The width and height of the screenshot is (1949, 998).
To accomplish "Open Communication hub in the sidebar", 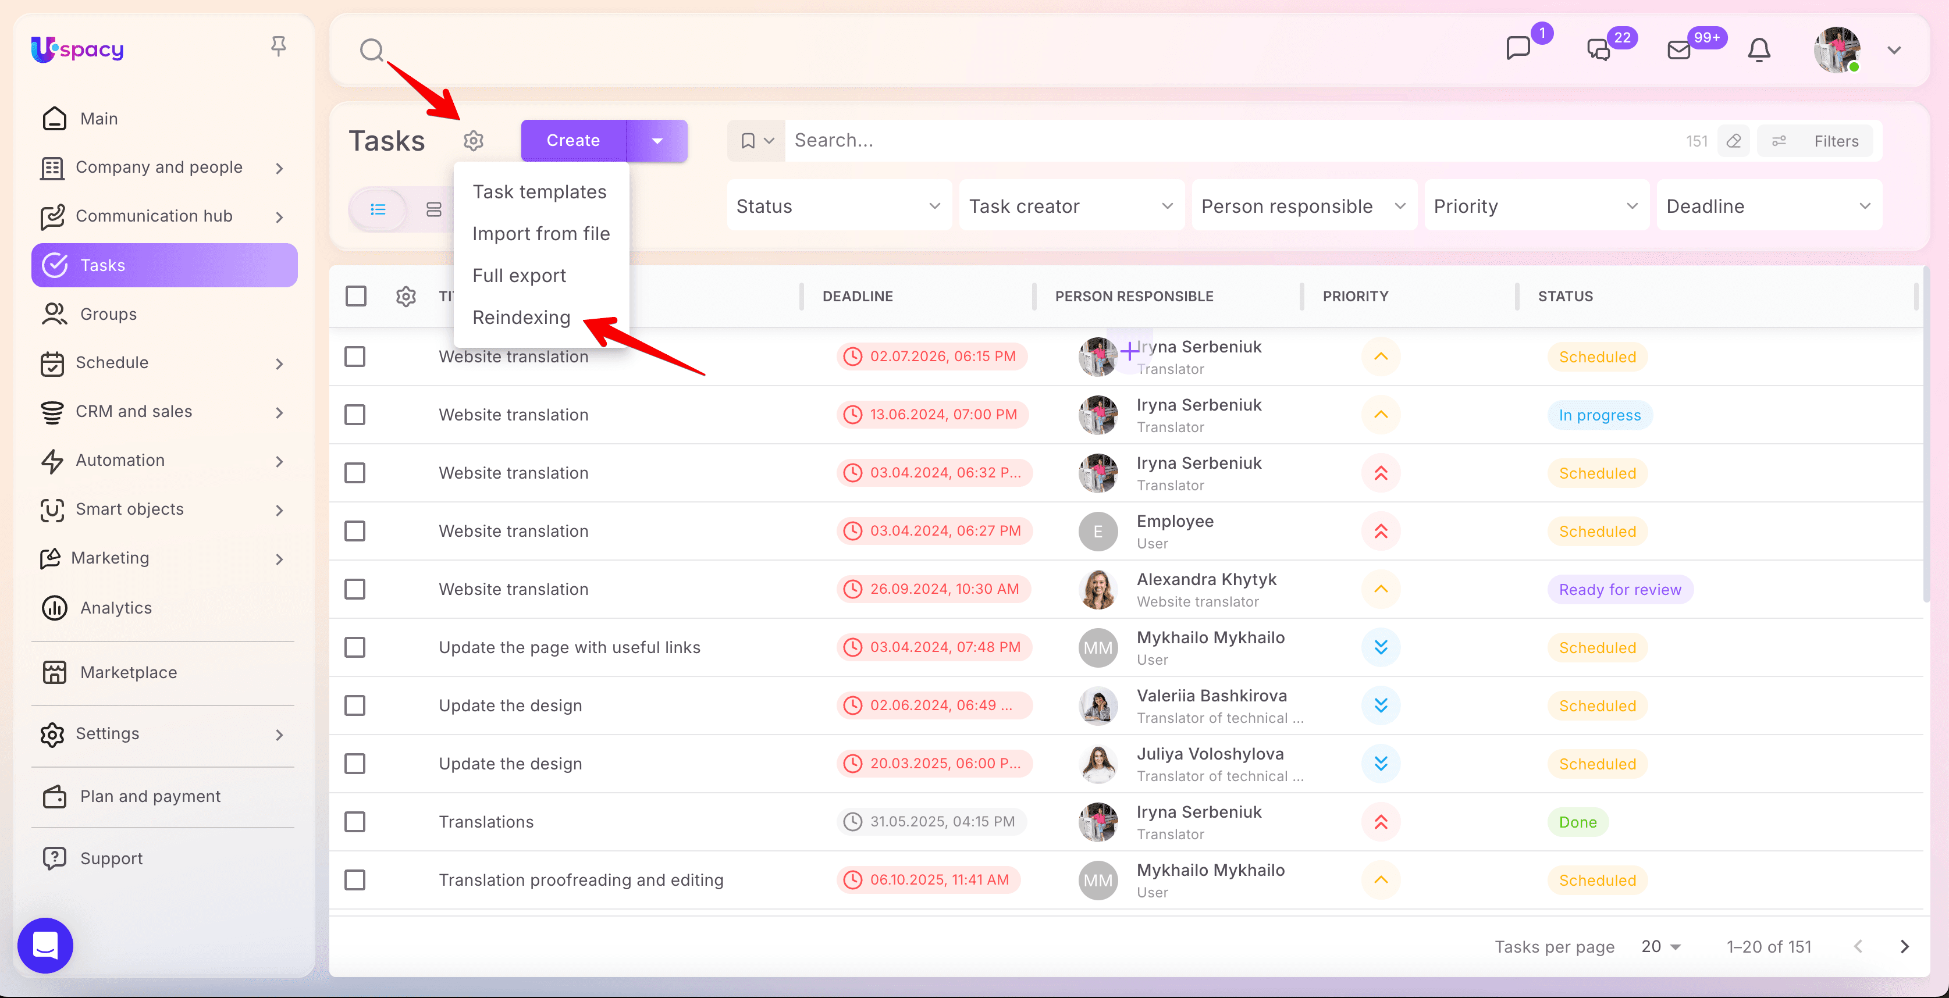I will pyautogui.click(x=164, y=216).
